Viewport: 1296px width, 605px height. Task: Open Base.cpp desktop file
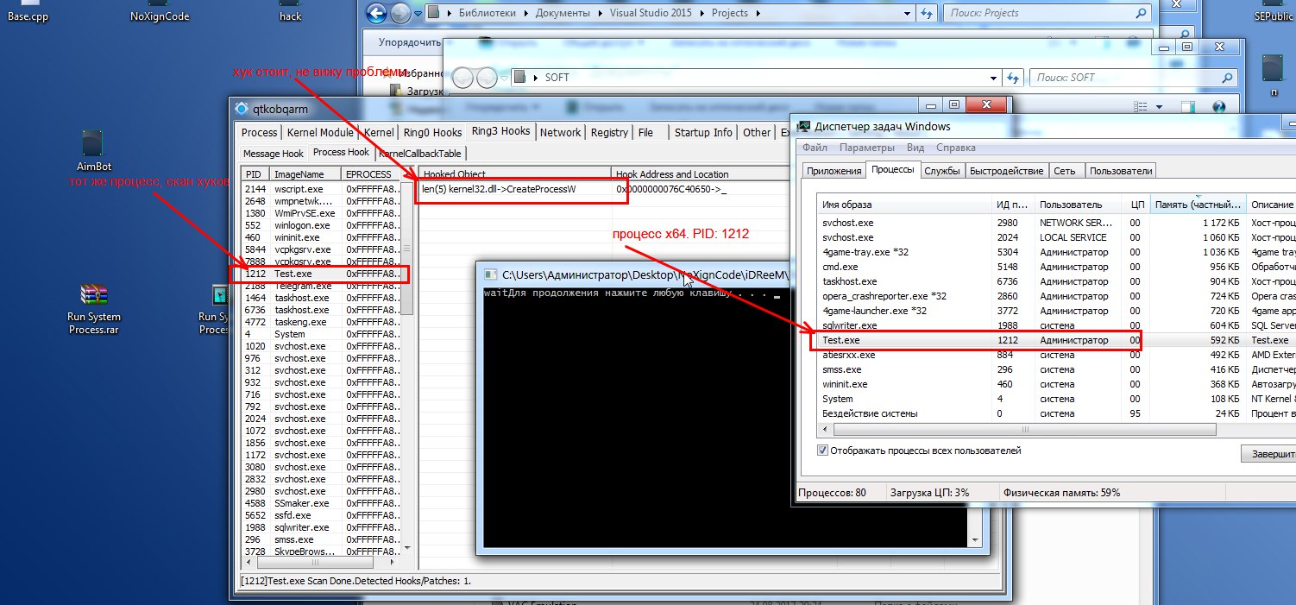[x=29, y=12]
